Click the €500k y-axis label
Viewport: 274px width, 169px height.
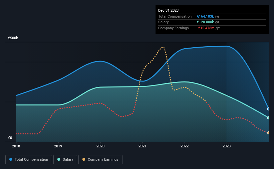[x=13, y=38]
